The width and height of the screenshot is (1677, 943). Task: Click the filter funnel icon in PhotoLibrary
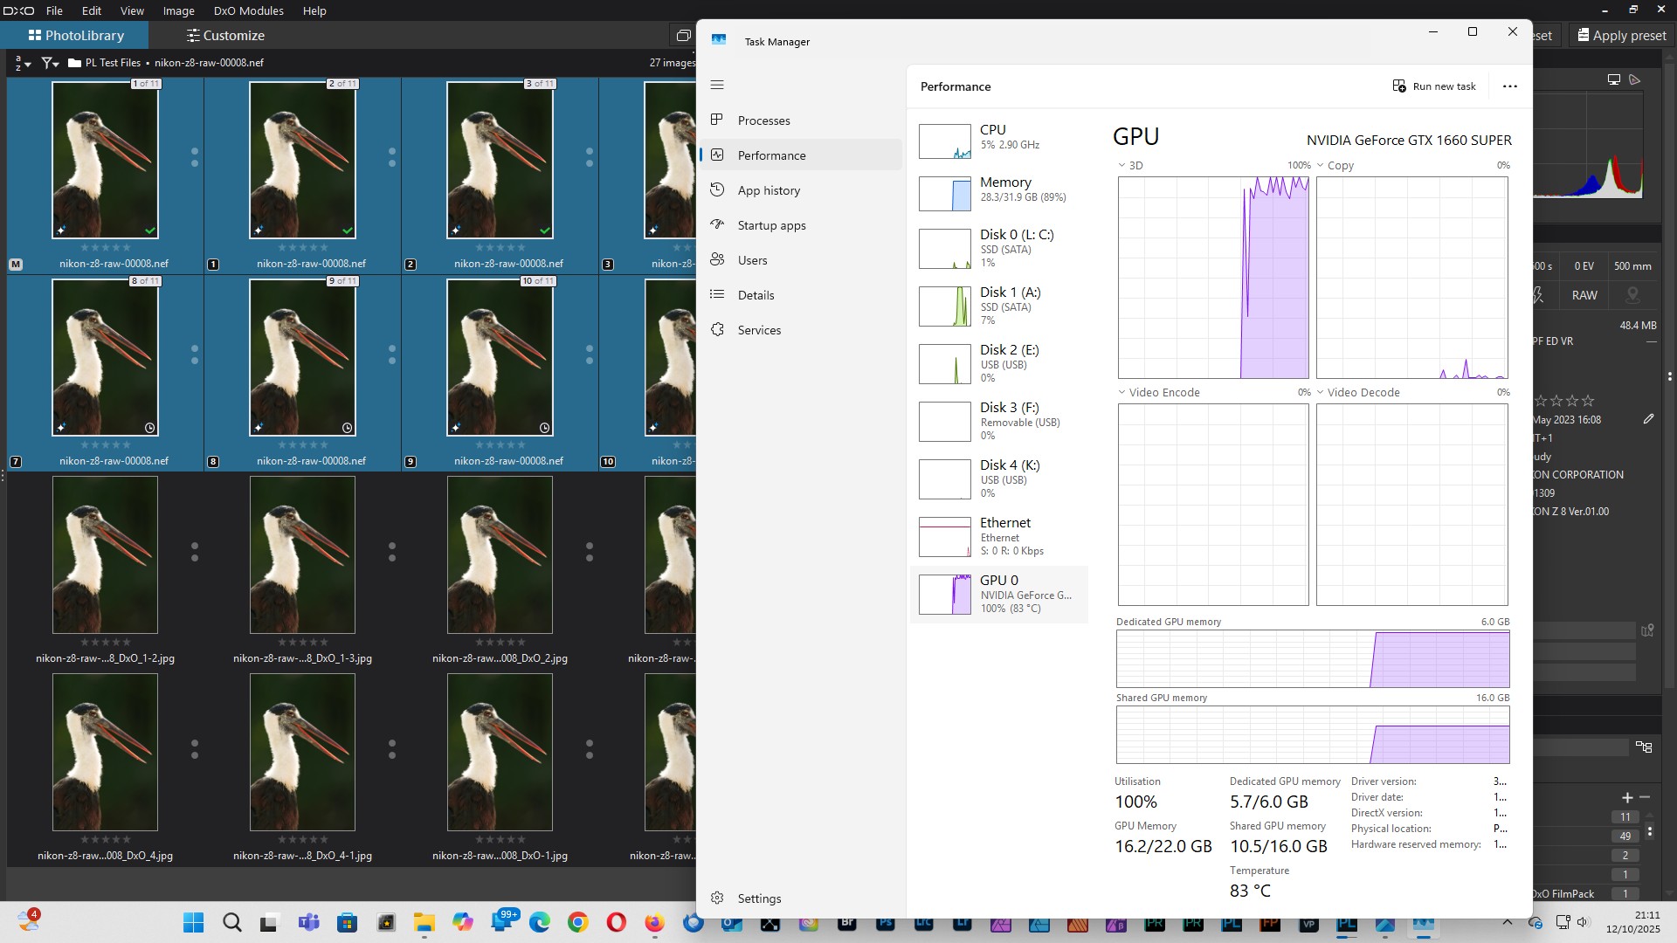pyautogui.click(x=50, y=63)
